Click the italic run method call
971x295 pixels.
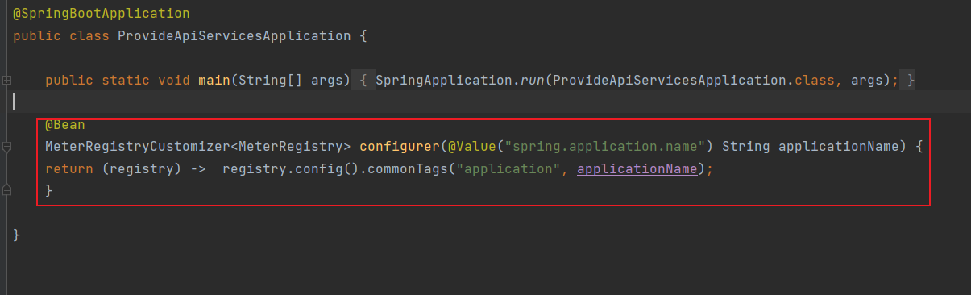point(533,80)
